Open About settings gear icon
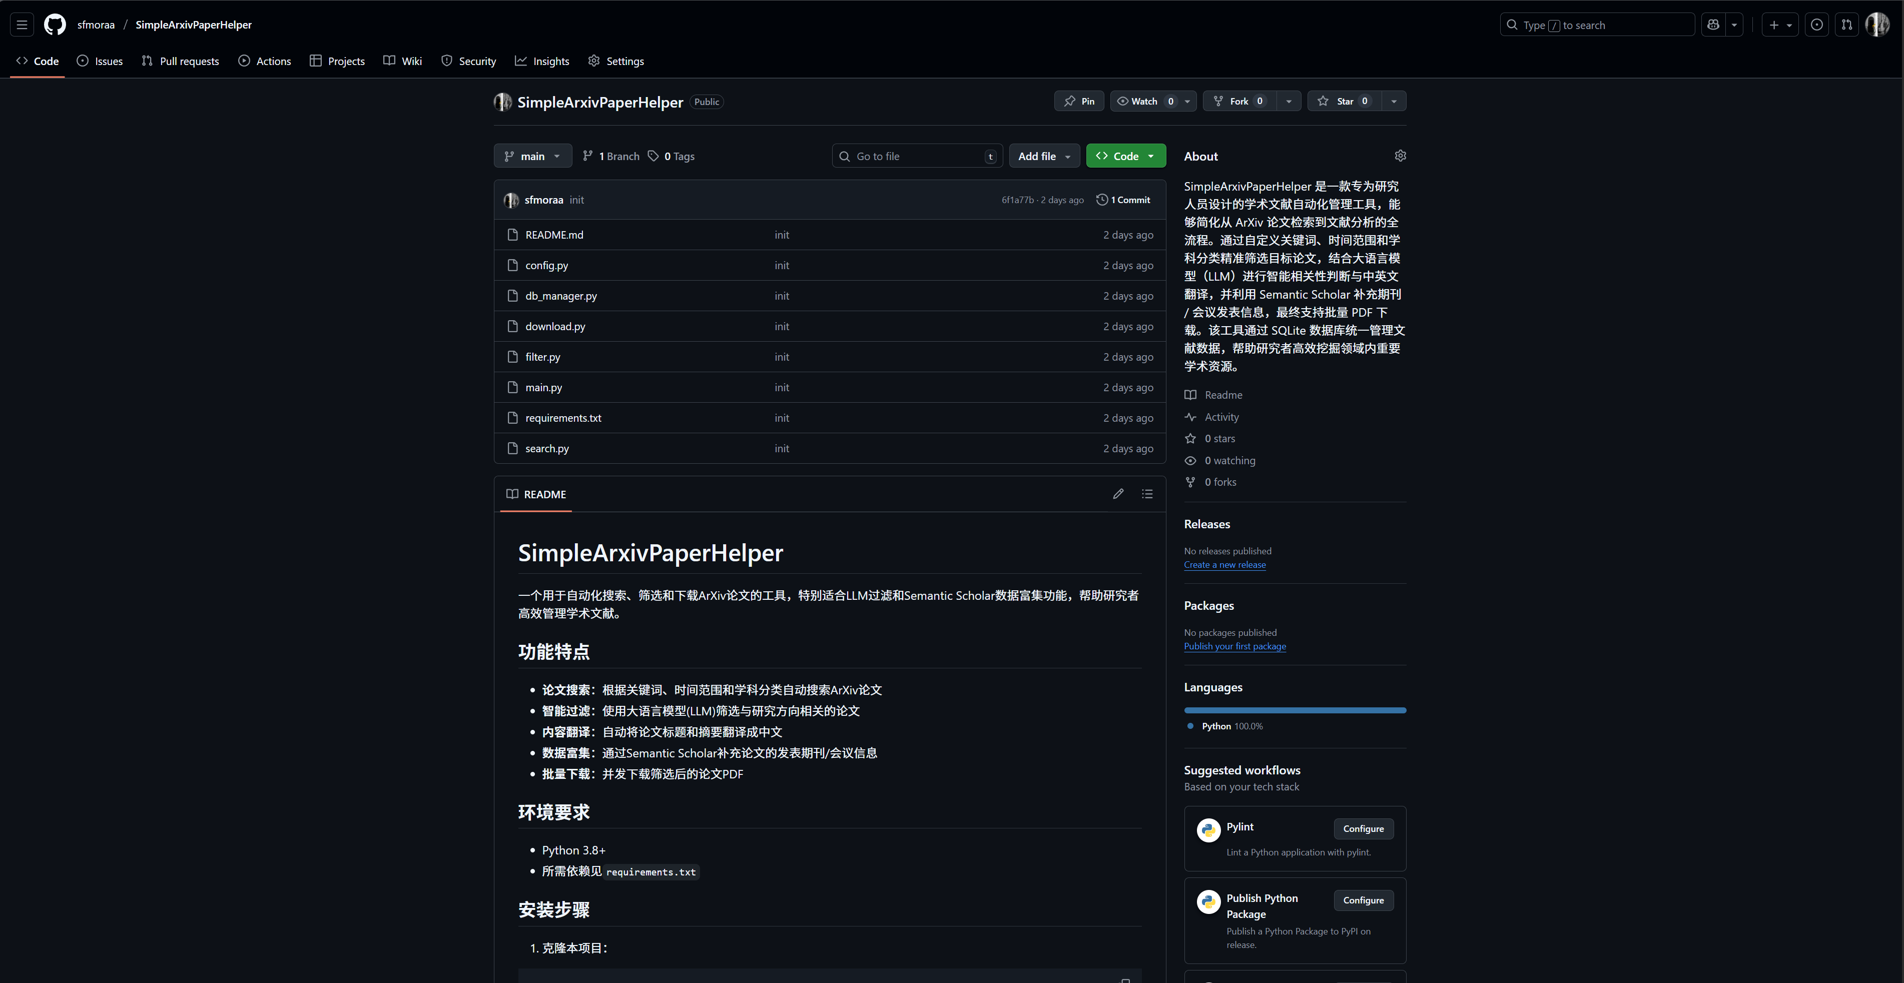The width and height of the screenshot is (1904, 983). [x=1400, y=156]
